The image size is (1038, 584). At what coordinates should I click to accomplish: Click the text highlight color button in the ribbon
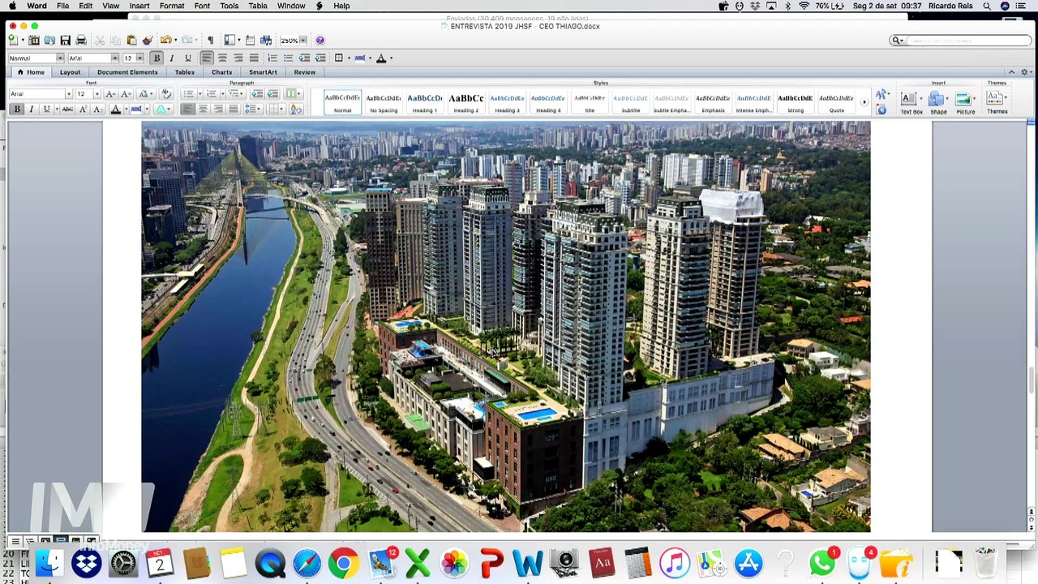pyautogui.click(x=135, y=109)
